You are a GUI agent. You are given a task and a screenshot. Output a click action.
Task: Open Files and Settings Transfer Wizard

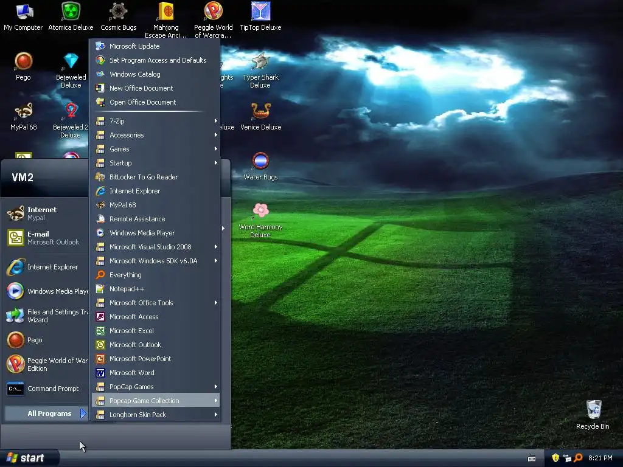[x=47, y=316]
